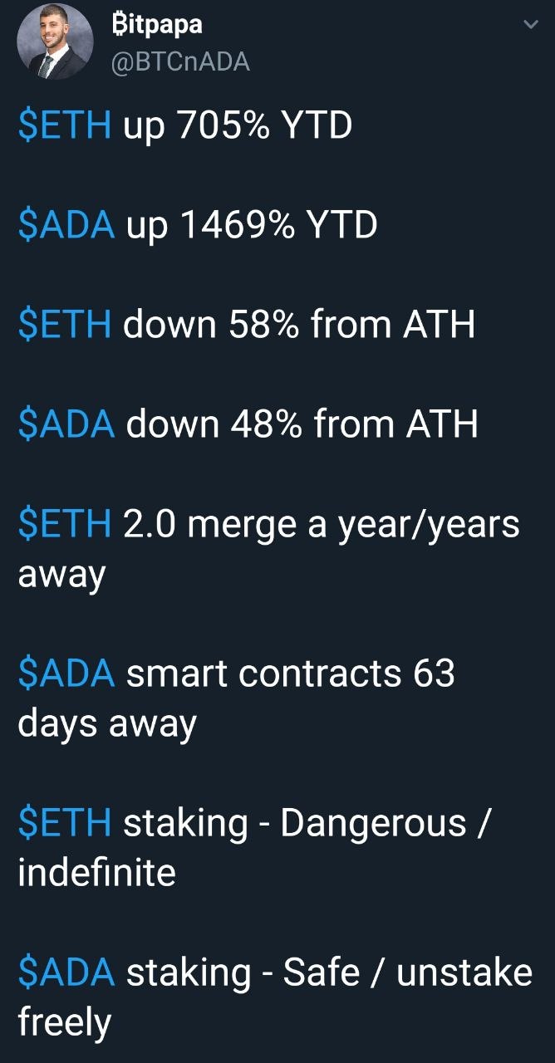Viewport: 555px width, 1063px height.
Task: Open the @BTCnADA handle
Action: coord(180,61)
